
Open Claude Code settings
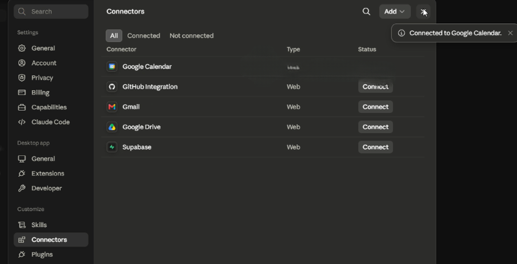tap(51, 122)
